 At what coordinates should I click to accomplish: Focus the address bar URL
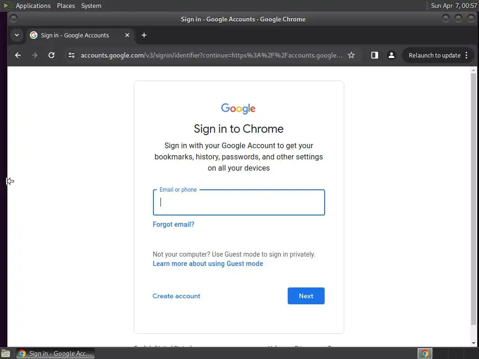pos(211,55)
